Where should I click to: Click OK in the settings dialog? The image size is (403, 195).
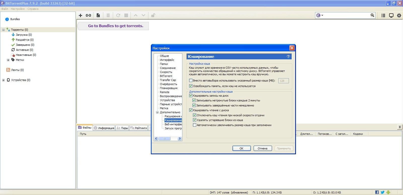[x=242, y=148]
